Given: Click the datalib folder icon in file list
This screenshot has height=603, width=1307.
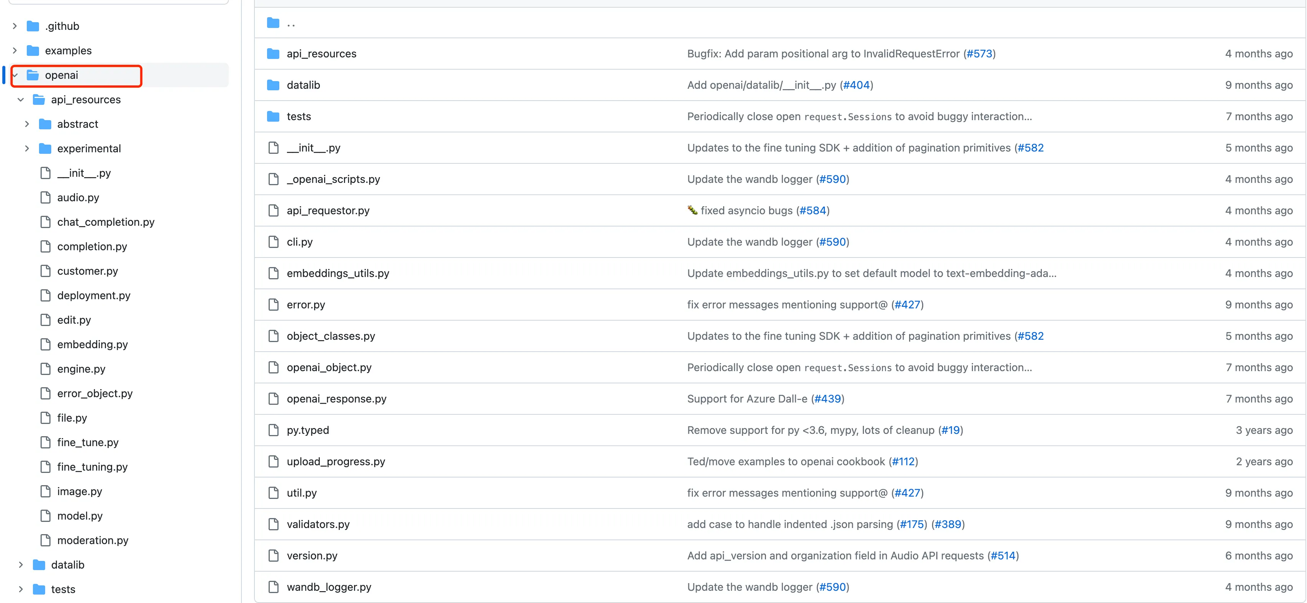Looking at the screenshot, I should tap(273, 85).
